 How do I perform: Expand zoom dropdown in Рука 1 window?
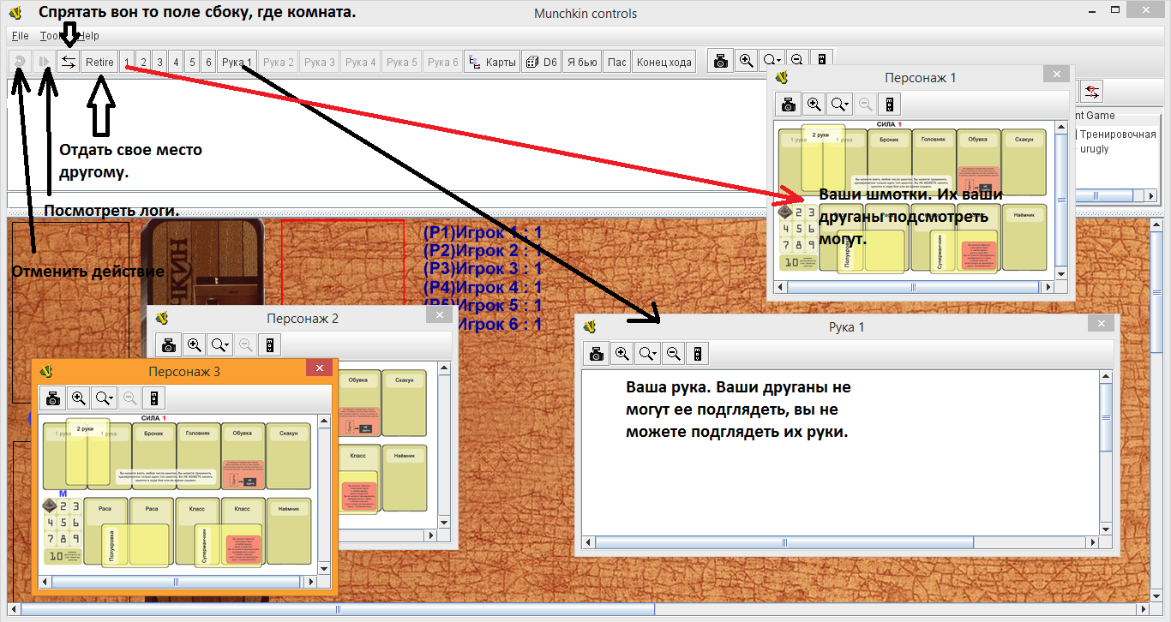[x=648, y=353]
